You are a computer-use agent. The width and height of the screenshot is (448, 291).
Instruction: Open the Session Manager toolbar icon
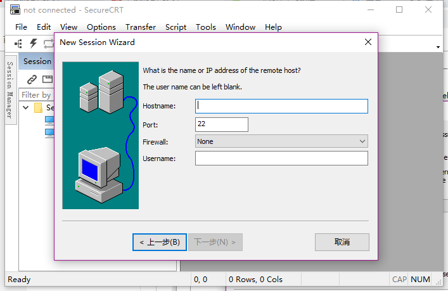pos(18,44)
